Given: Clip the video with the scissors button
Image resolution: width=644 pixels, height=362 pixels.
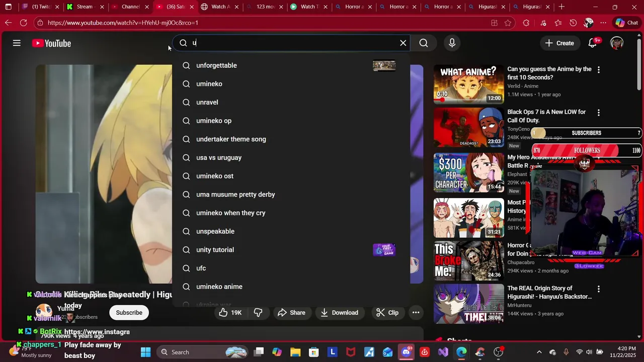Looking at the screenshot, I should (387, 313).
